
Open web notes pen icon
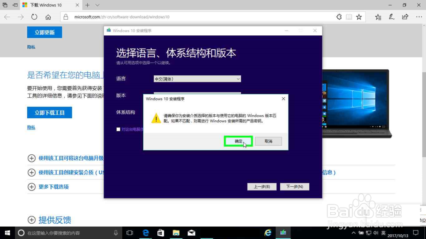[x=391, y=17]
